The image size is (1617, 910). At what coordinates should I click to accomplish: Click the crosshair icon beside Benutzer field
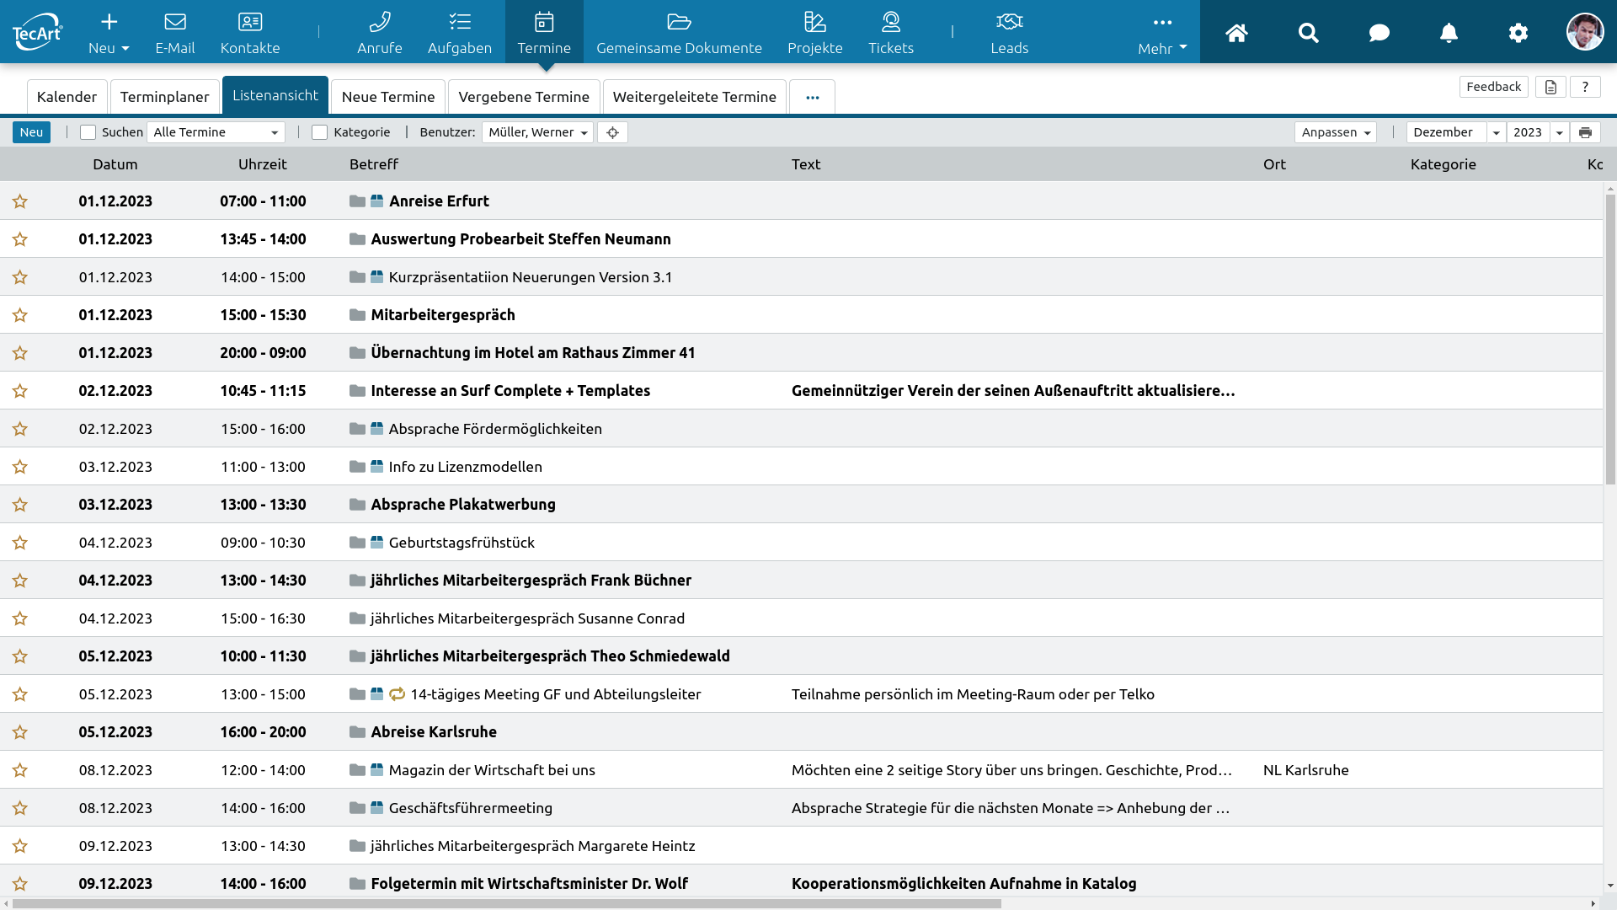click(x=612, y=132)
